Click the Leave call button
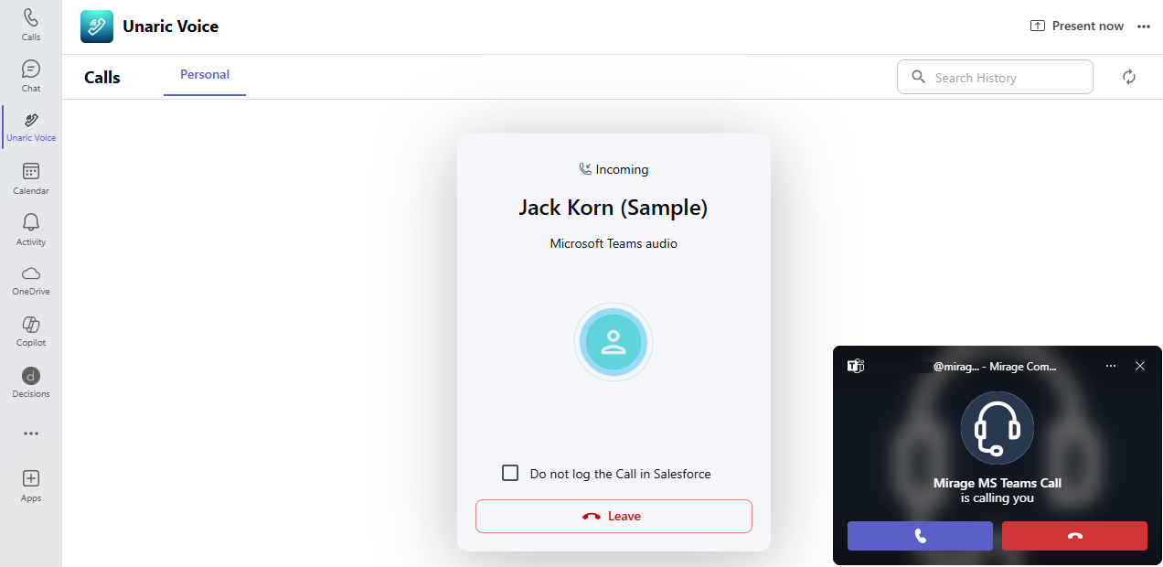This screenshot has width=1163, height=567. [x=614, y=516]
